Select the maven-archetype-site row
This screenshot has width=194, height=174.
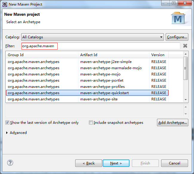pos(87,99)
